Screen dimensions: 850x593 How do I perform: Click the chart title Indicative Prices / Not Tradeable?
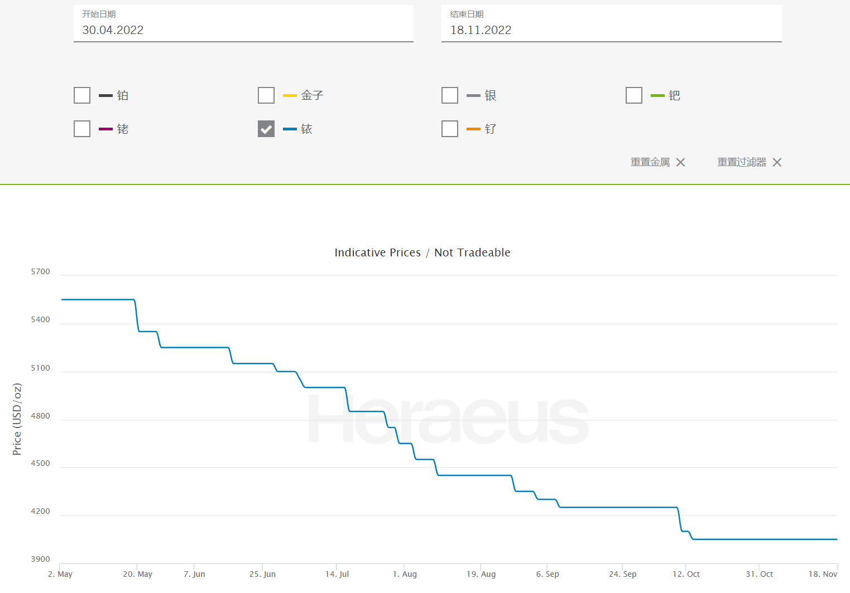[x=422, y=252]
